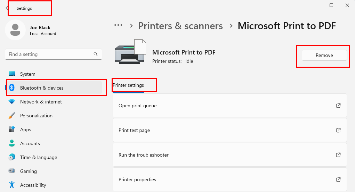Close the Settings window
This screenshot has height=192, width=355.
pyautogui.click(x=347, y=5)
